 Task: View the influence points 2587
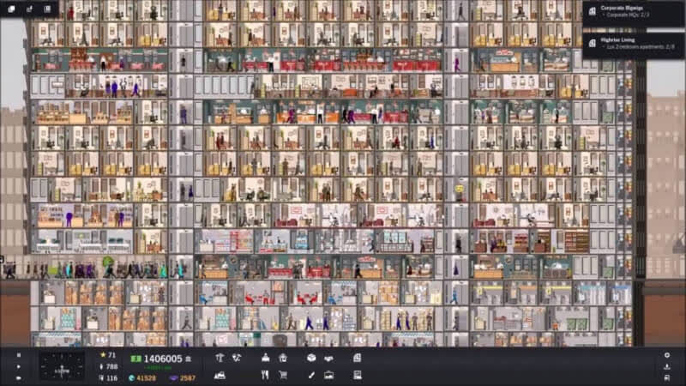[x=183, y=378]
